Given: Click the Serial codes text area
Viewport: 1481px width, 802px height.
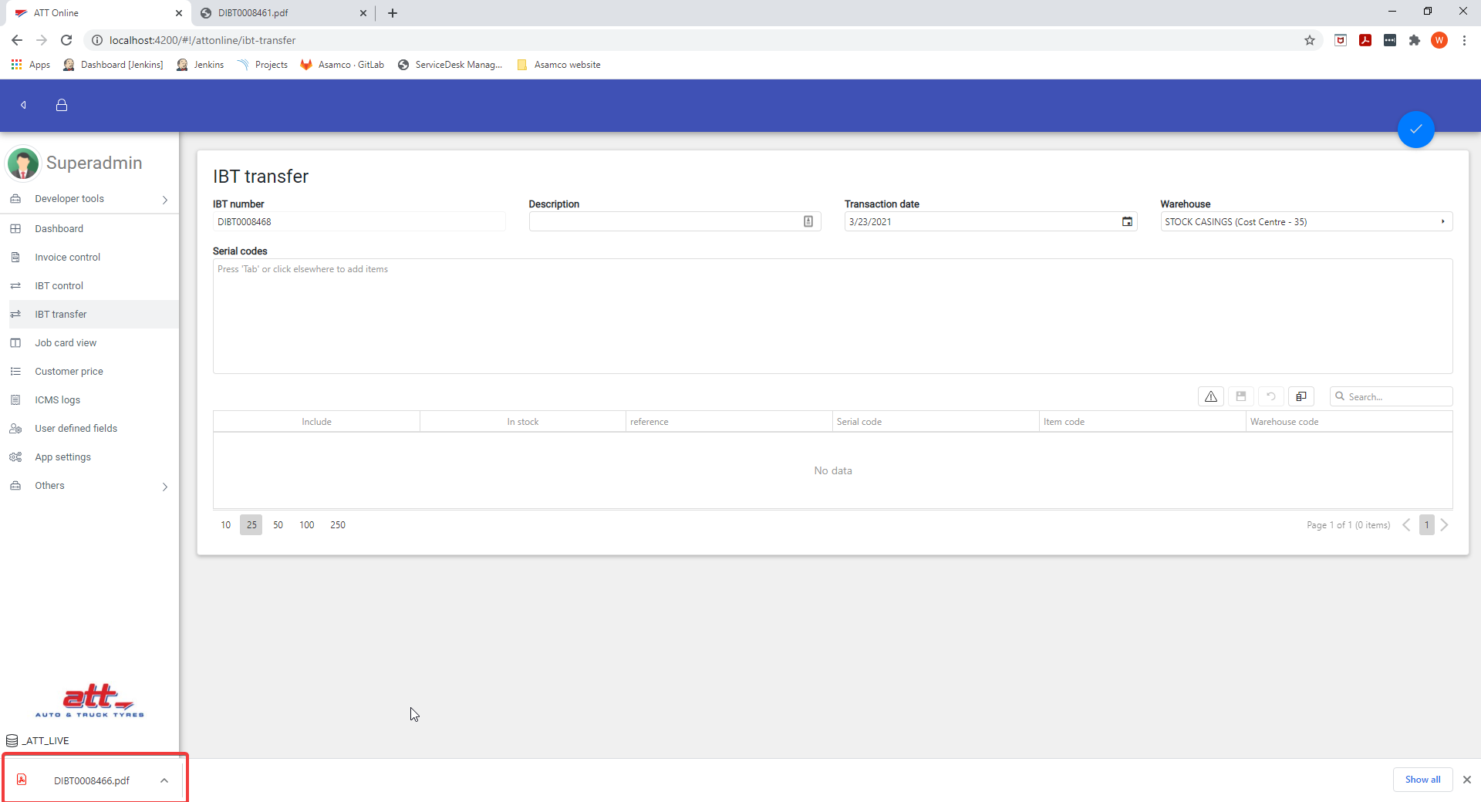Looking at the screenshot, I should (x=832, y=316).
